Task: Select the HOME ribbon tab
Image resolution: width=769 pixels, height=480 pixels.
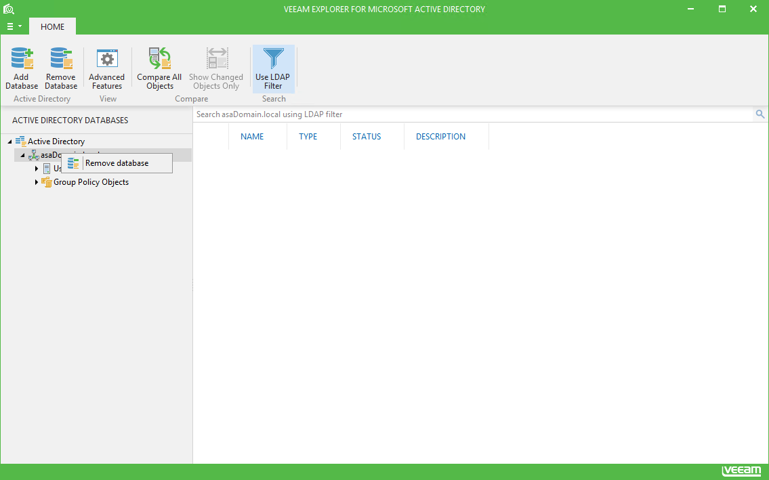Action: click(52, 26)
